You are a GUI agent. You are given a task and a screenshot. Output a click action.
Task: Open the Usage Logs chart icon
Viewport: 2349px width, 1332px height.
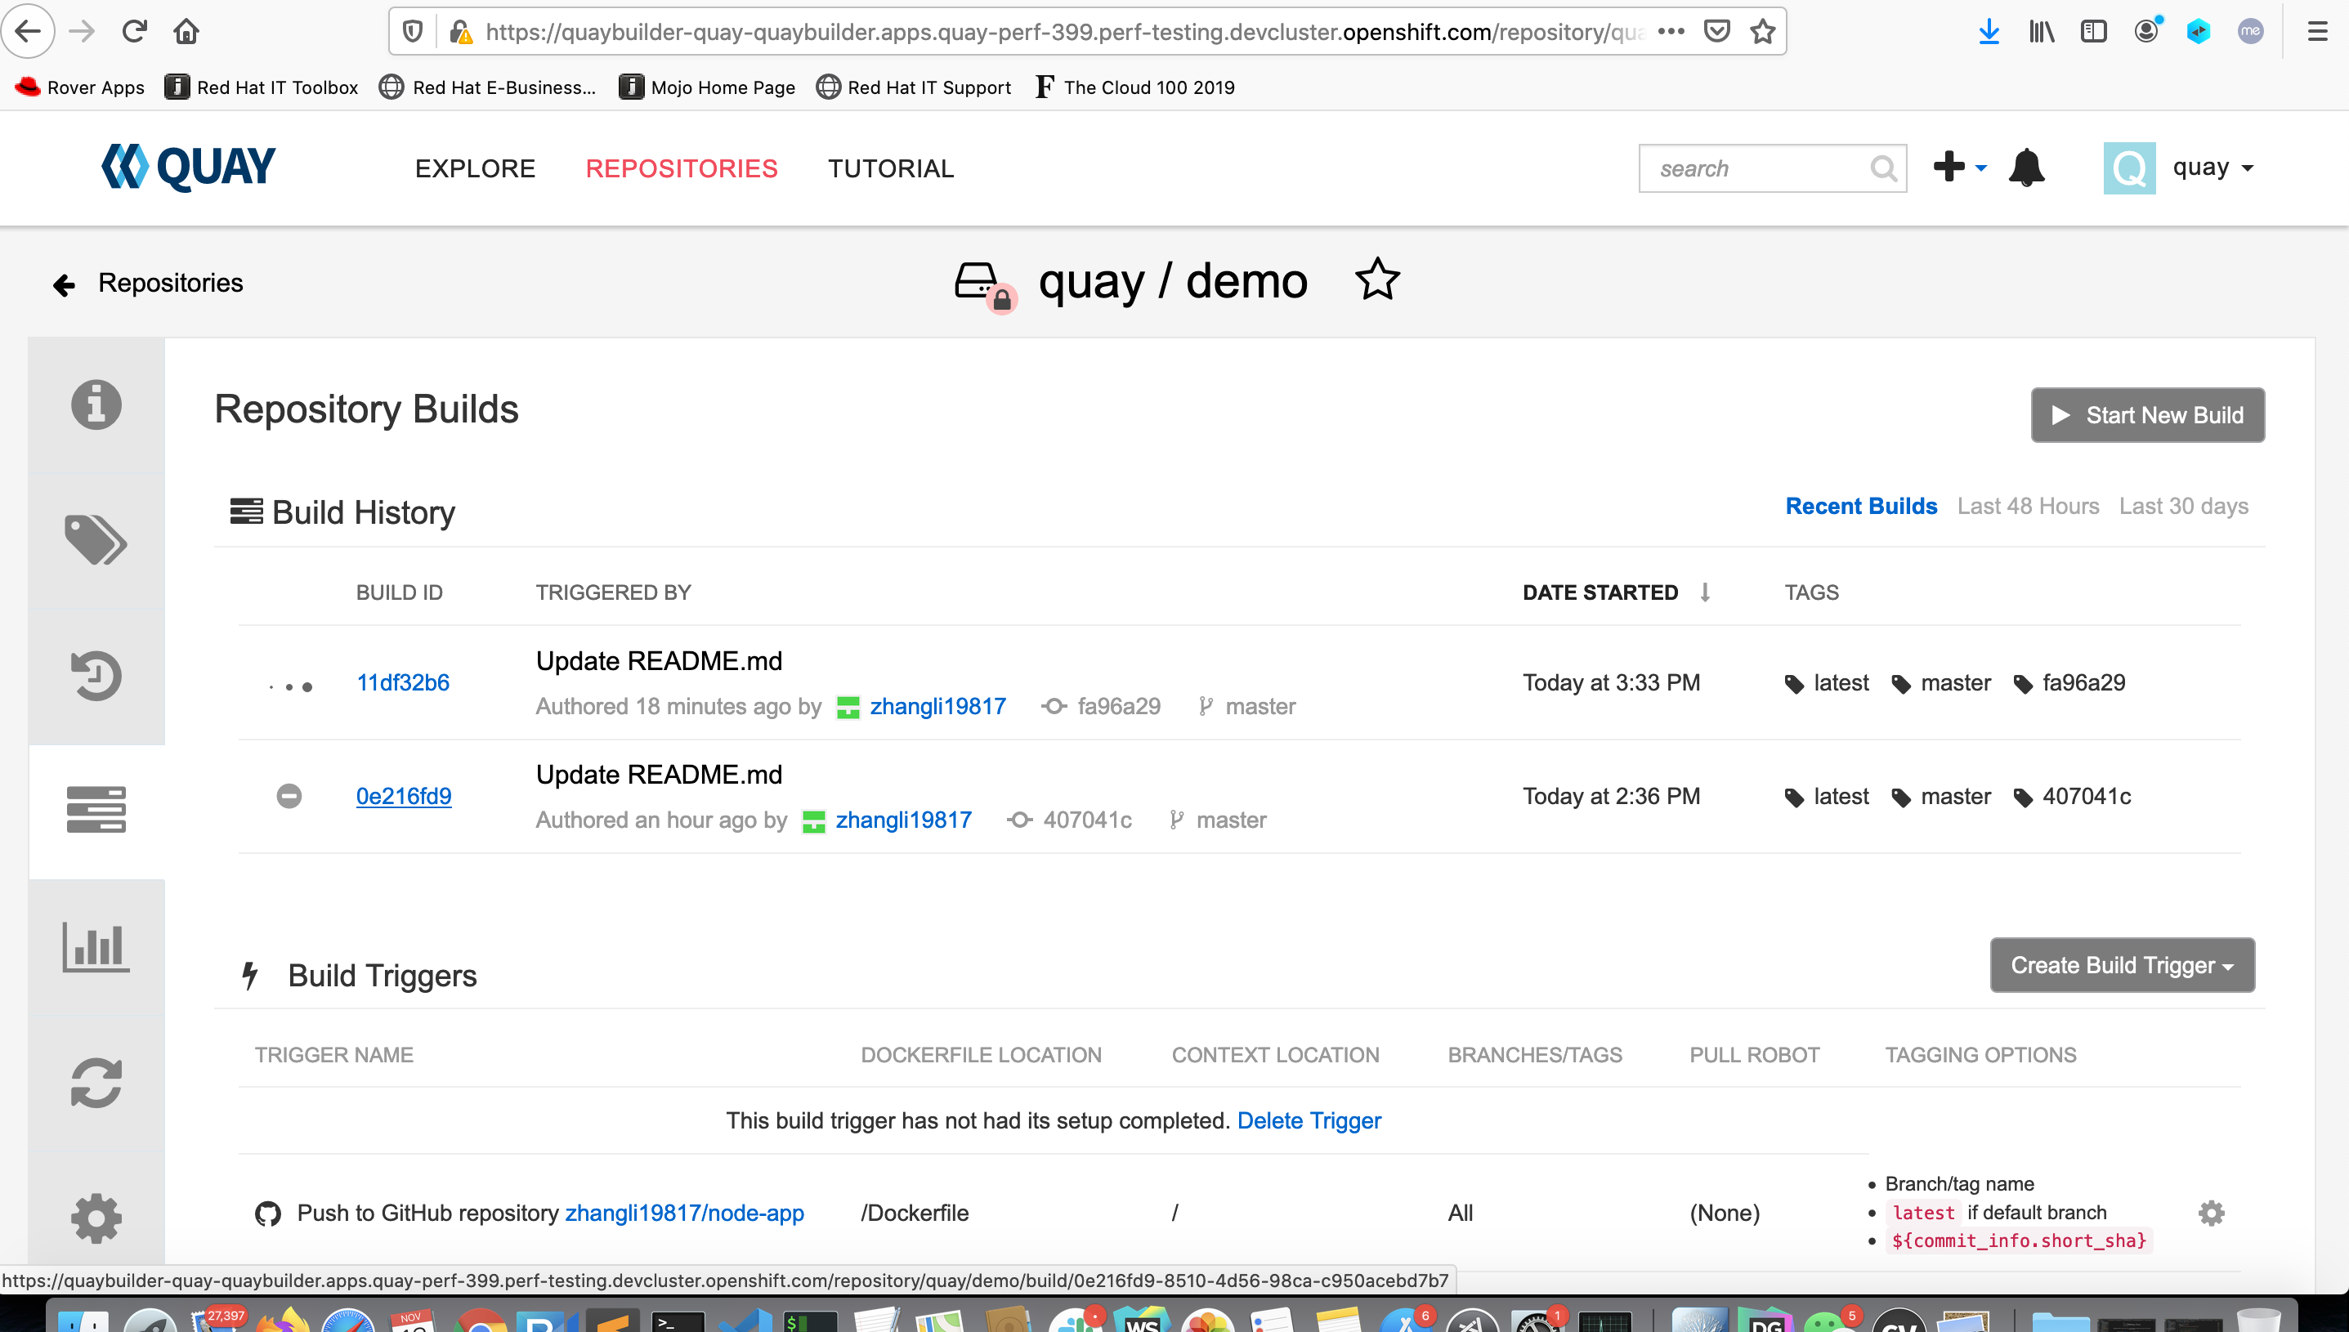coord(96,947)
